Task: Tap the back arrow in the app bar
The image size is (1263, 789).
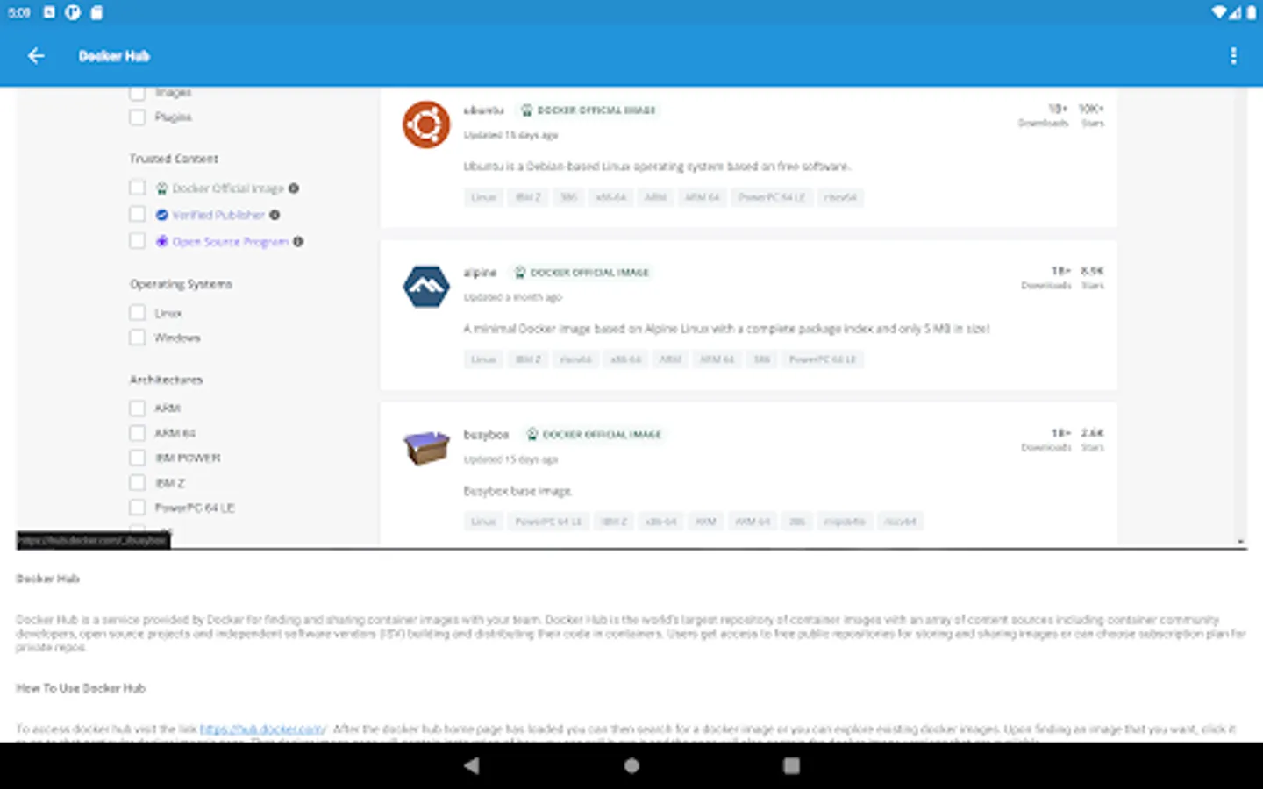Action: pyautogui.click(x=35, y=55)
